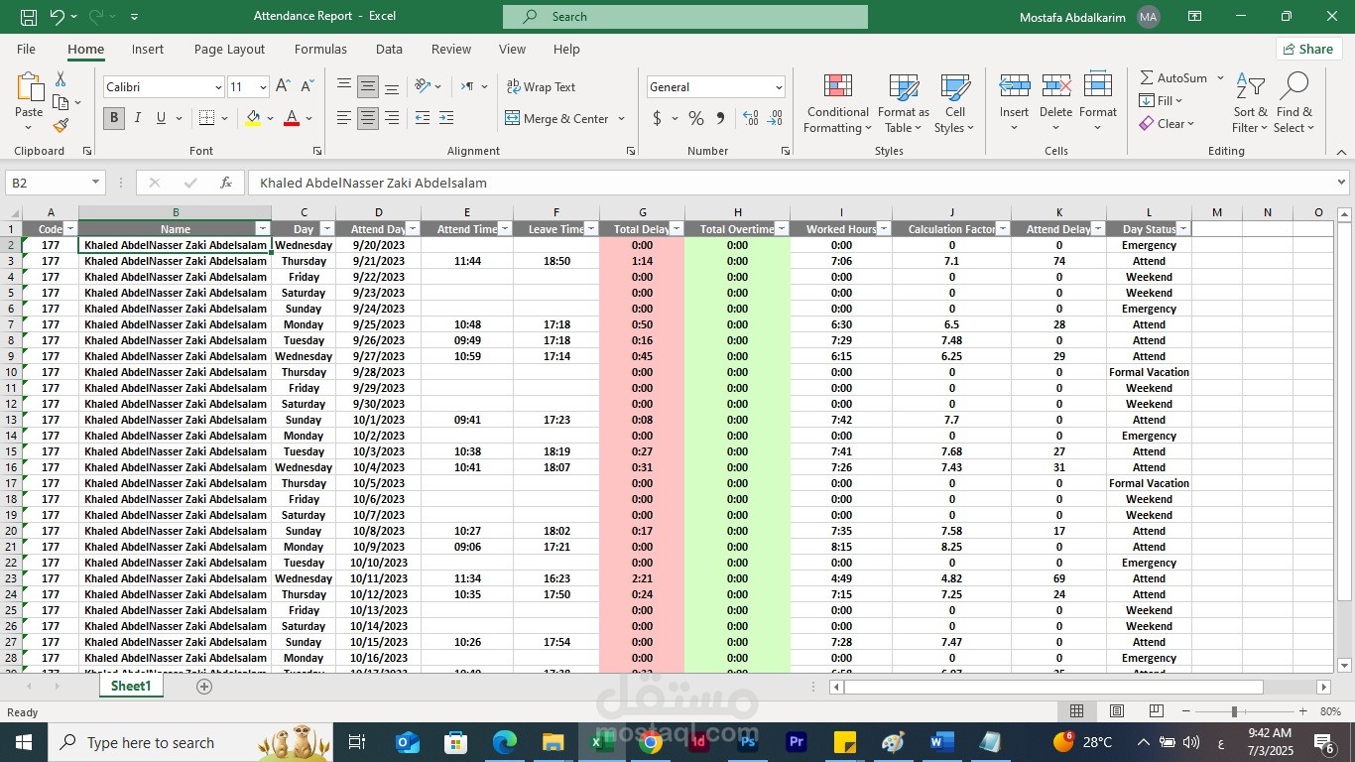
Task: Apply Comma Style format
Action: click(720, 118)
